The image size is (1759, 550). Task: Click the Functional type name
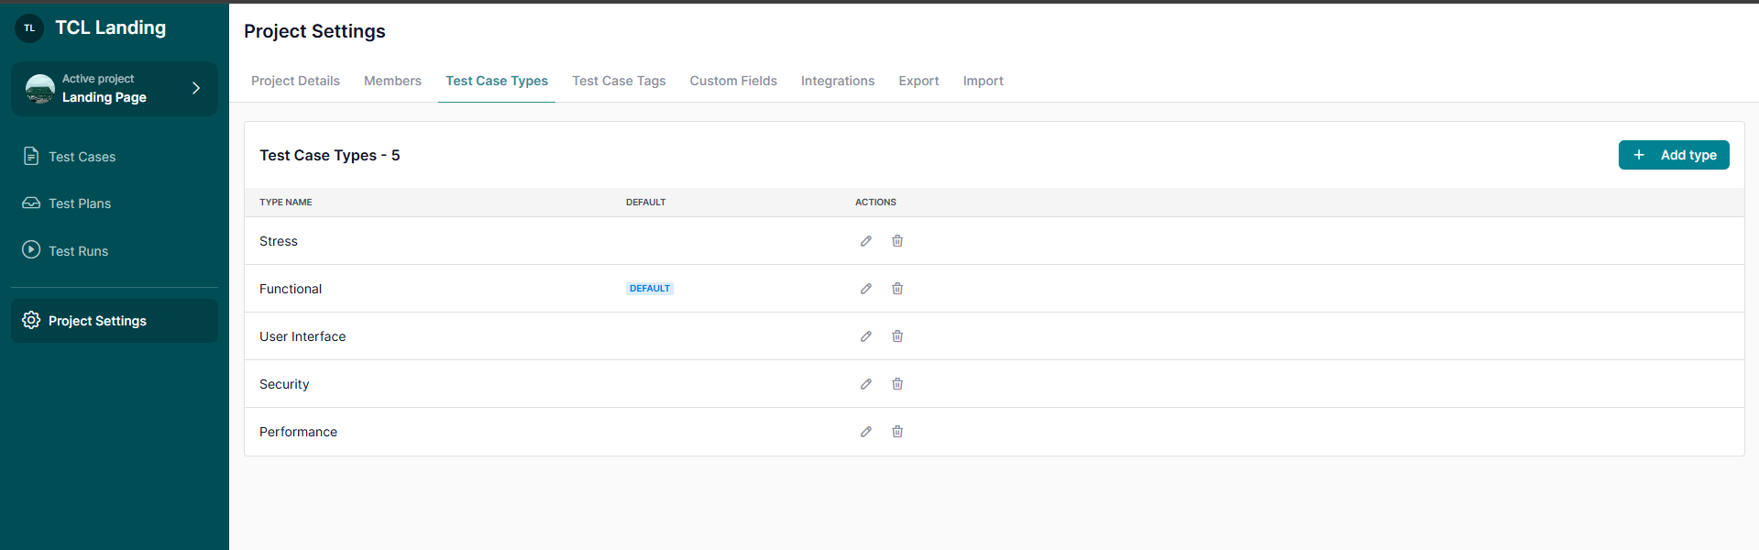tap(291, 289)
